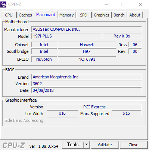Click the Side Band Addressing label
Image resolution: width=149 pixels, height=150 pixels.
24,120
